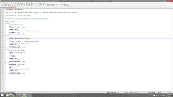Viewport: 173px width, 97px height.
Task: Start macro recording with the red Record icon
Action: pos(57,5)
